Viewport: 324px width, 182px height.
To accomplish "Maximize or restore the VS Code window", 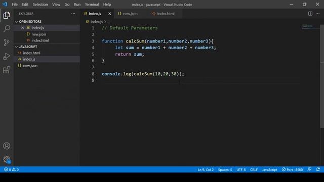I will [x=305, y=5].
